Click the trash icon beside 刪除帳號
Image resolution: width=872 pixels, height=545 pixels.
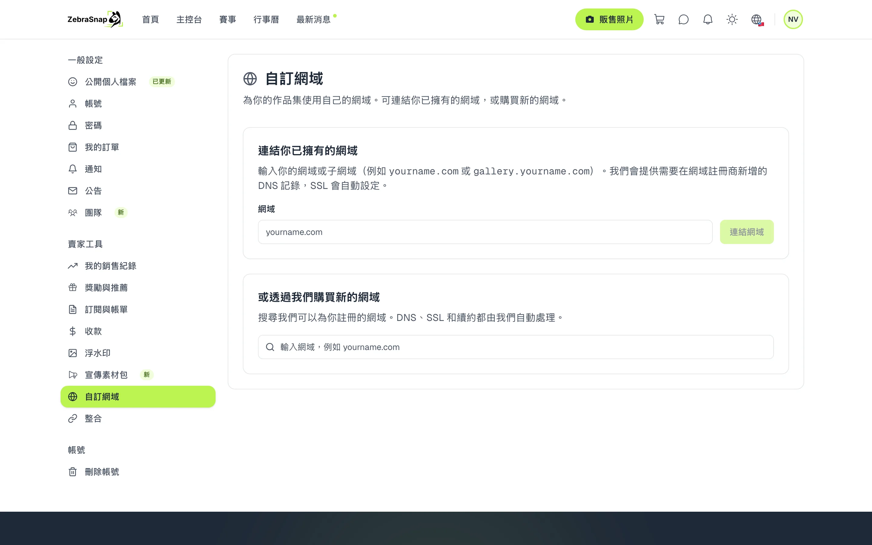point(73,472)
